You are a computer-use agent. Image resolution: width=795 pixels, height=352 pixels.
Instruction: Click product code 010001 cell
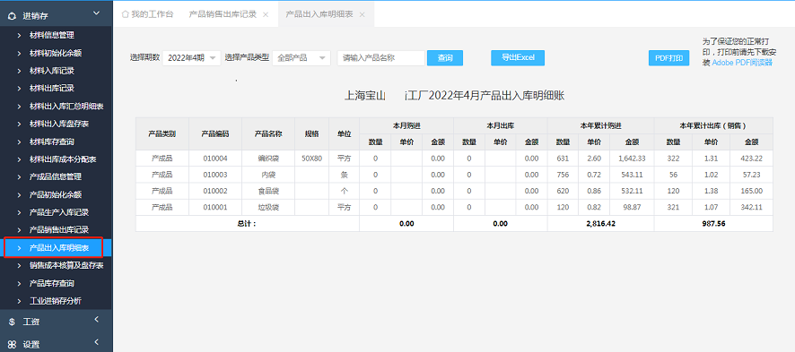click(215, 207)
